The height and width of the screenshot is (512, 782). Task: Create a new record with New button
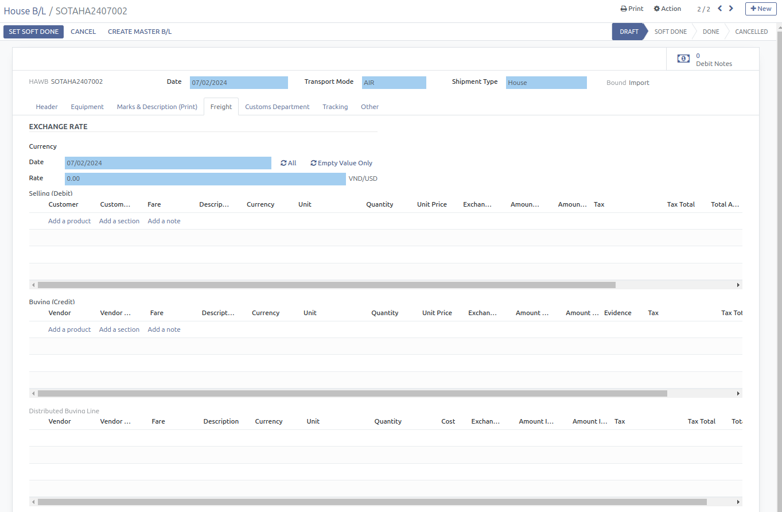click(761, 9)
